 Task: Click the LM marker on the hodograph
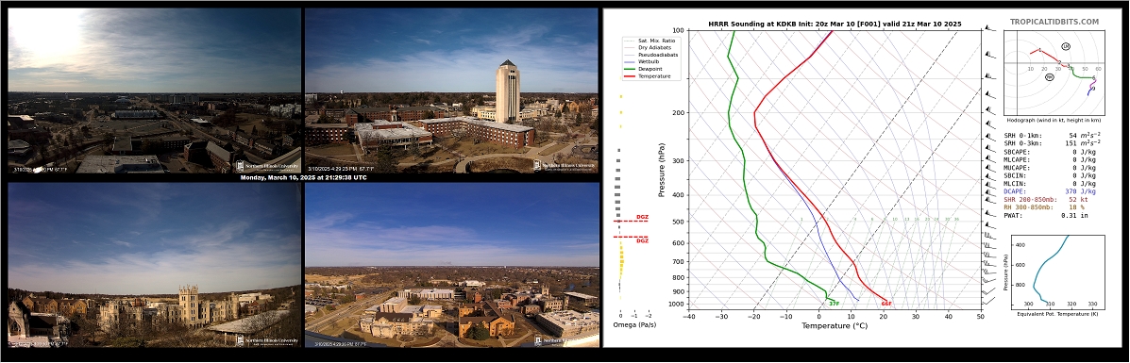point(1066,46)
